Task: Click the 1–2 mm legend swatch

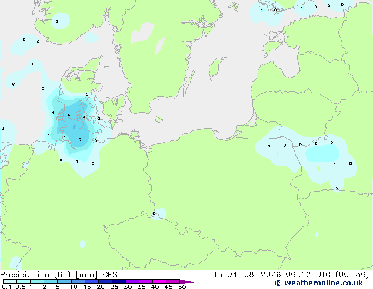Action: click(x=37, y=281)
